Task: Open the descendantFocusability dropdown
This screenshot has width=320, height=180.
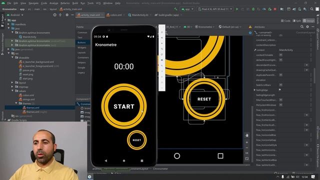Action: [x=306, y=65]
